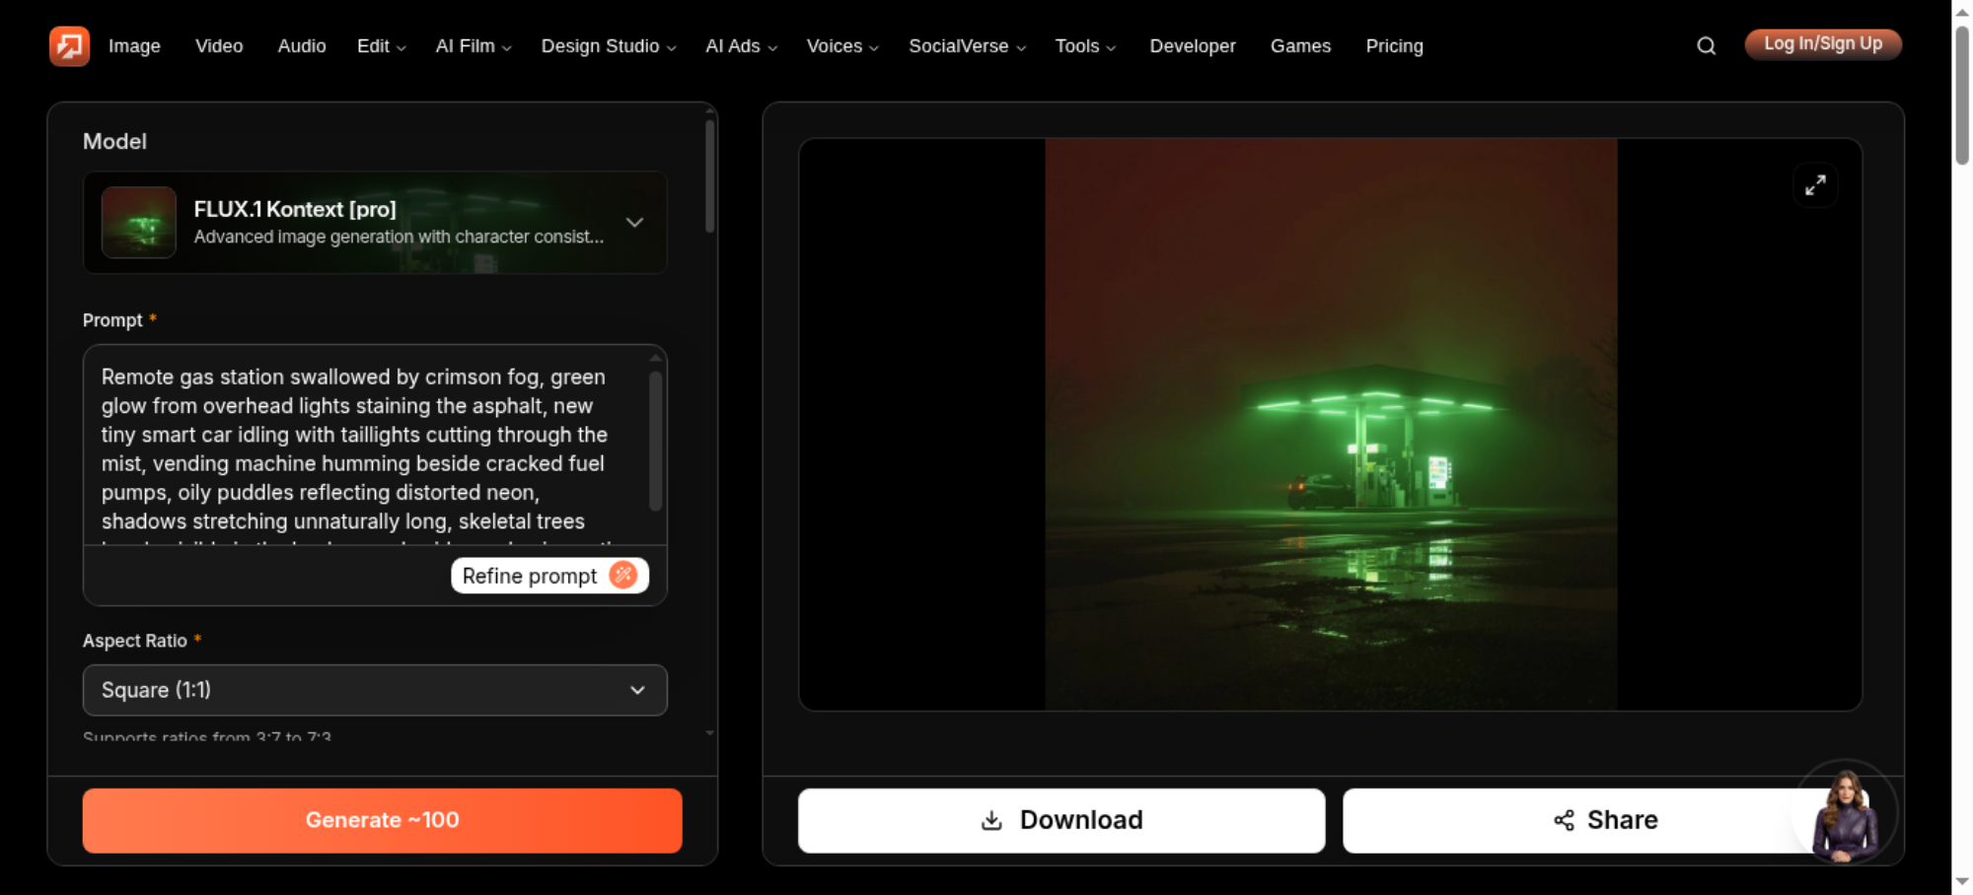
Task: Open the assistant avatar chat bubble
Action: pos(1845,814)
